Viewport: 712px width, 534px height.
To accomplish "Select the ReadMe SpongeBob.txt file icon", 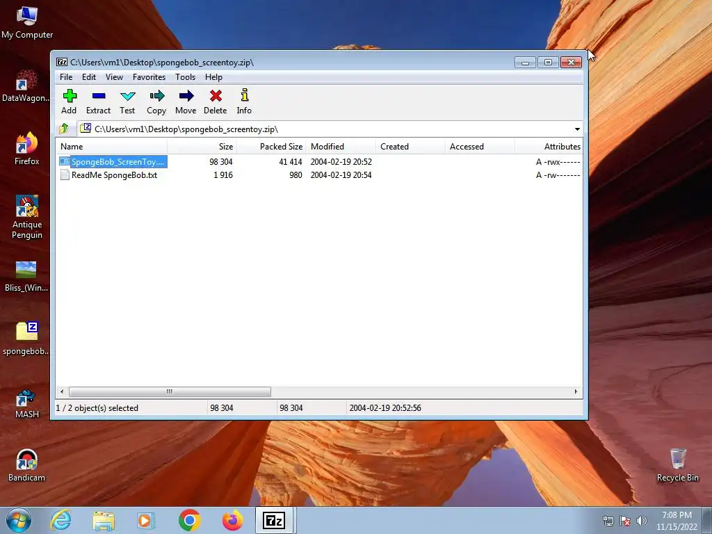I will pos(65,175).
